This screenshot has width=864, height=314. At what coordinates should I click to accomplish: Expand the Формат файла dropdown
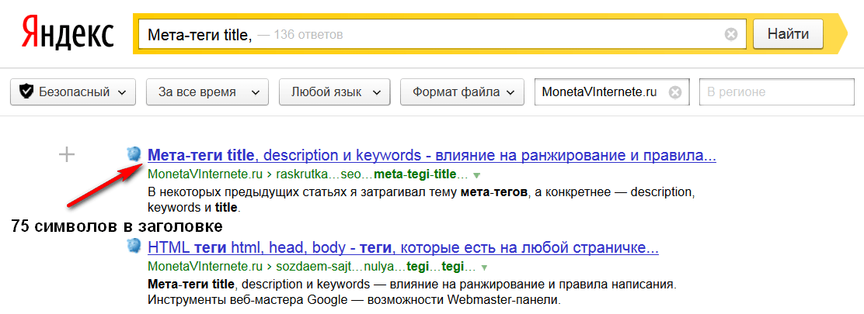[462, 91]
